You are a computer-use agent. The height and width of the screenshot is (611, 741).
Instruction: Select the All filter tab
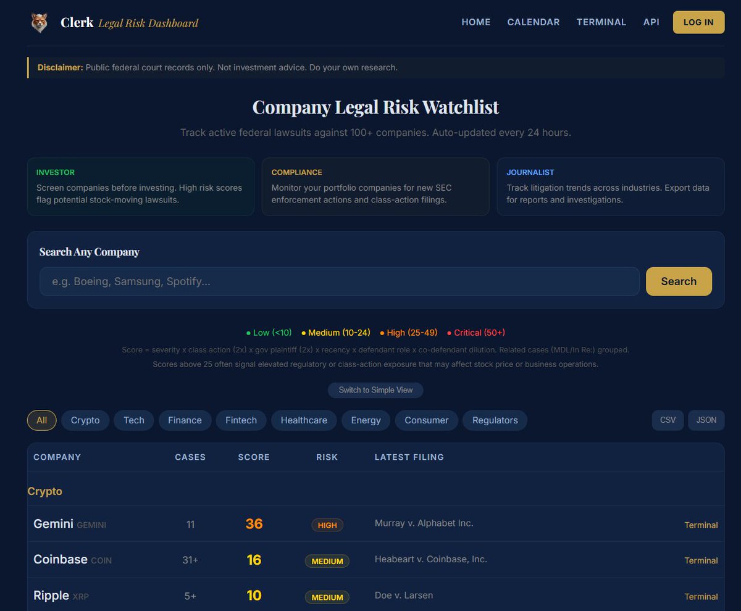pyautogui.click(x=41, y=420)
